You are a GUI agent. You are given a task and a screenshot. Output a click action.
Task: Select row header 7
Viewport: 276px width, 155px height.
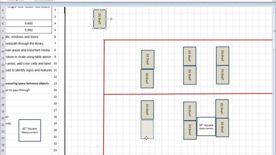tap(3, 31)
